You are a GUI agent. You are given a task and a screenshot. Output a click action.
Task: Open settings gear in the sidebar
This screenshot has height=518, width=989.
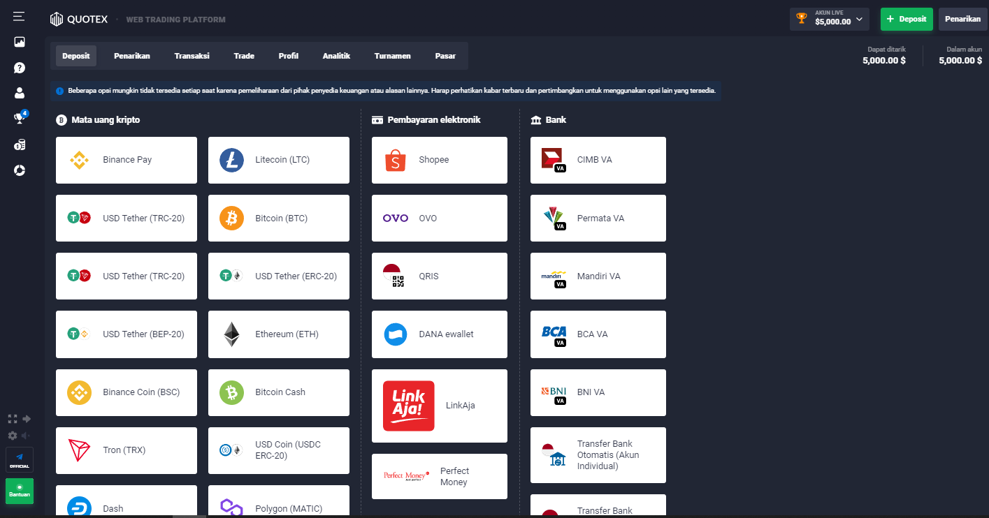point(13,436)
